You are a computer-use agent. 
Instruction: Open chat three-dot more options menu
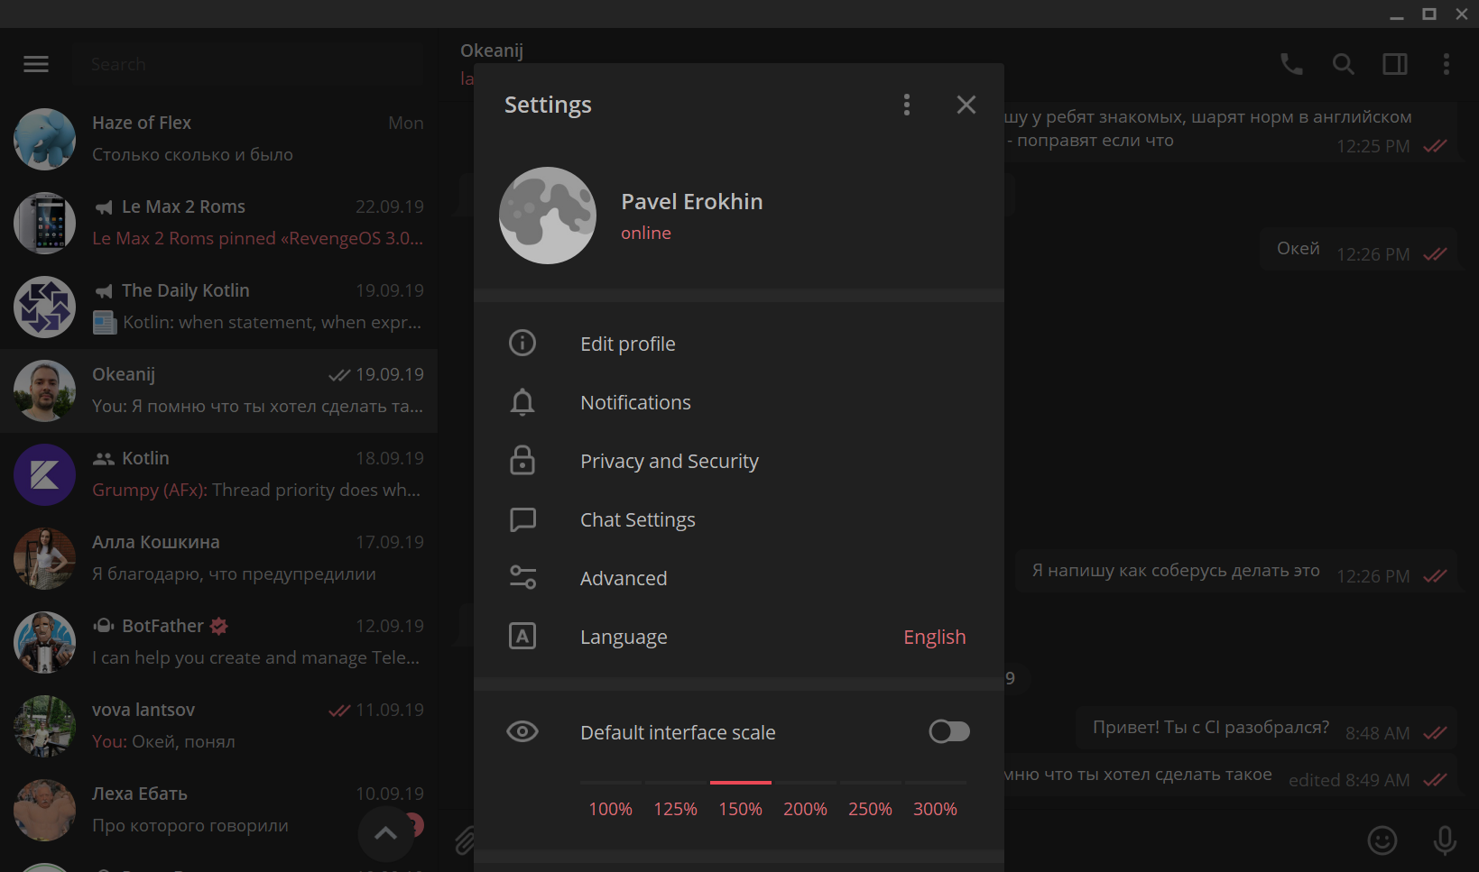[x=1446, y=64]
